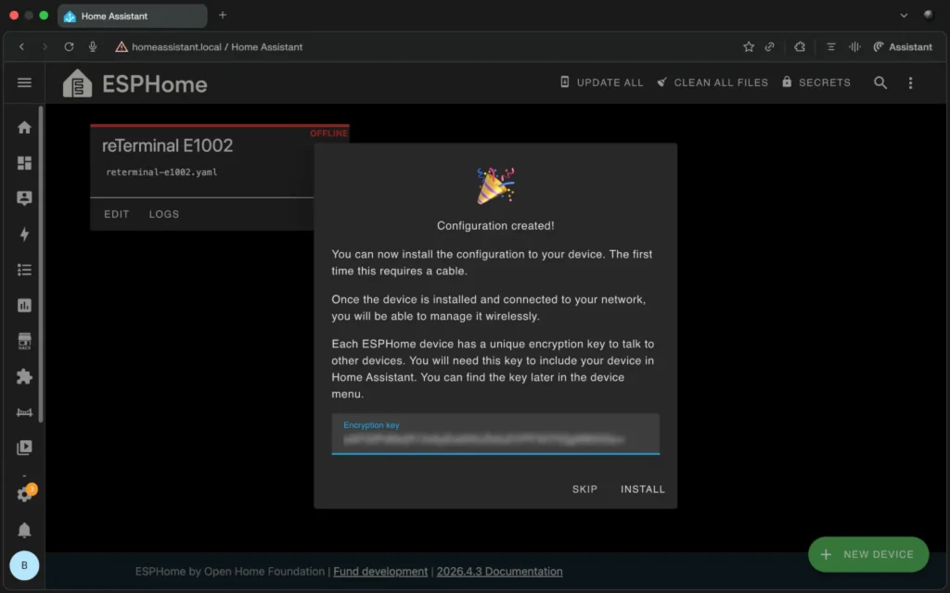Open the 2026.4.3 Documentation link
950x593 pixels.
499,571
